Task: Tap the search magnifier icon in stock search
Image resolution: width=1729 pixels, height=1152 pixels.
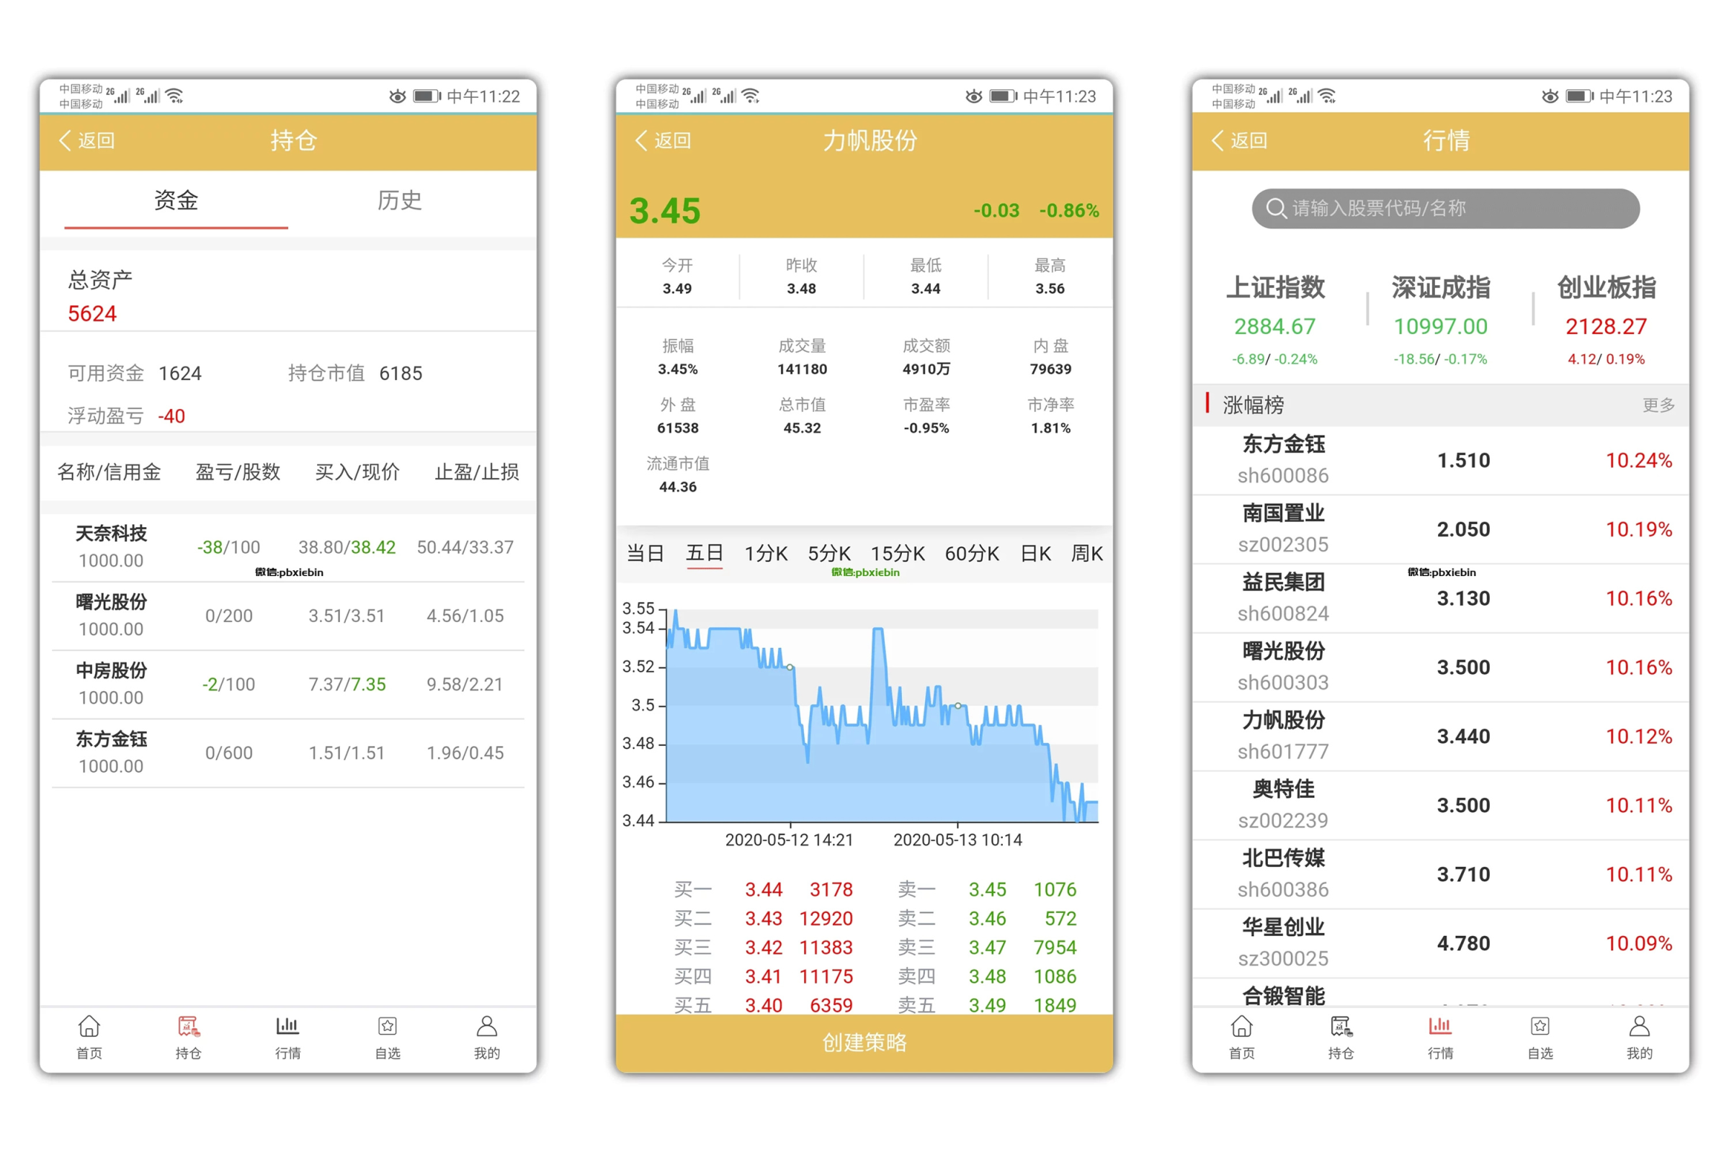Action: [1275, 209]
